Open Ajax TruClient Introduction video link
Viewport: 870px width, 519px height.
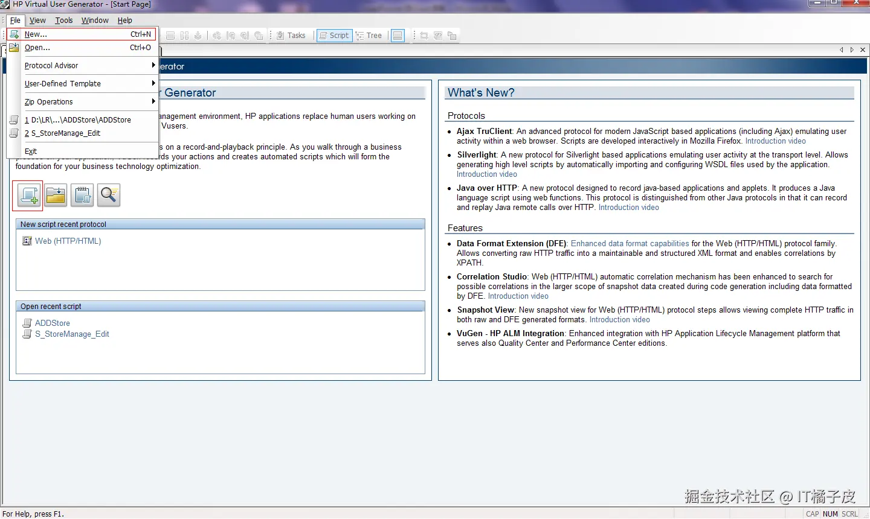(775, 141)
